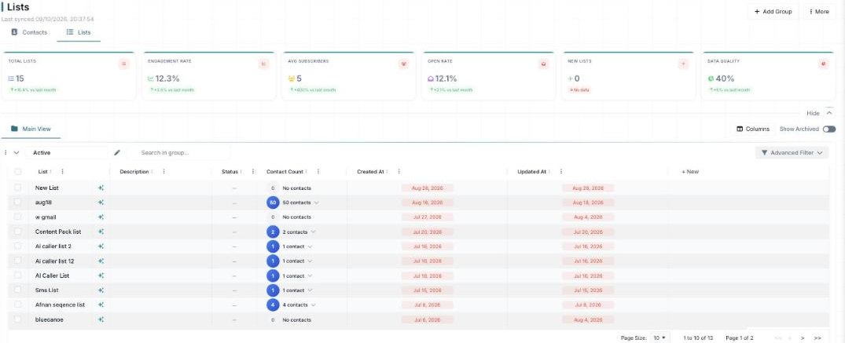
Task: Click the 50 contacts count badge
Action: [x=273, y=203]
